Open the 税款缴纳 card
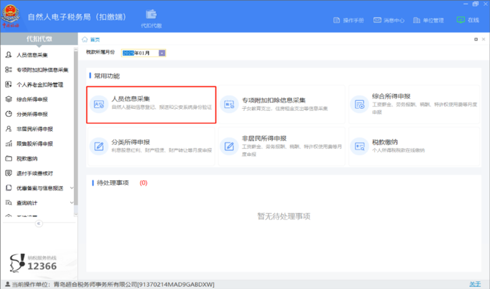This screenshot has height=289, width=490. 414,146
